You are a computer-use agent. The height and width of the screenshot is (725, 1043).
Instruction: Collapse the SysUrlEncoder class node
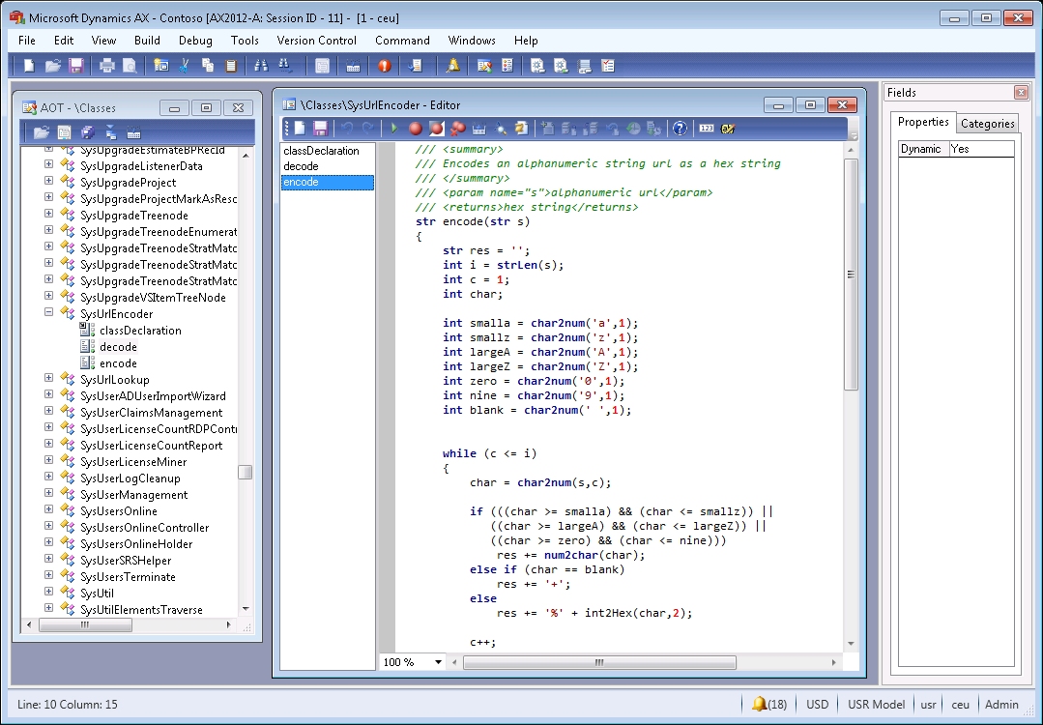(x=48, y=313)
